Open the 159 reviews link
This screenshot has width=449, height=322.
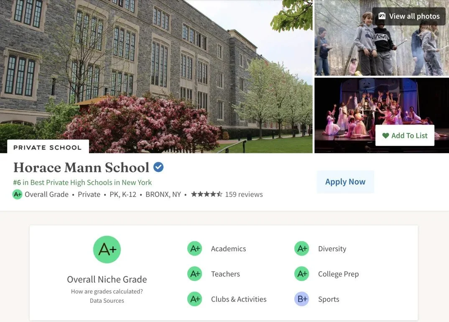click(244, 194)
